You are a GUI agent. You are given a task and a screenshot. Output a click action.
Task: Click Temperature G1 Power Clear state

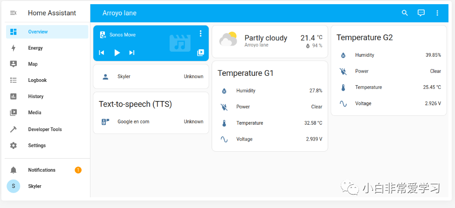[317, 107]
